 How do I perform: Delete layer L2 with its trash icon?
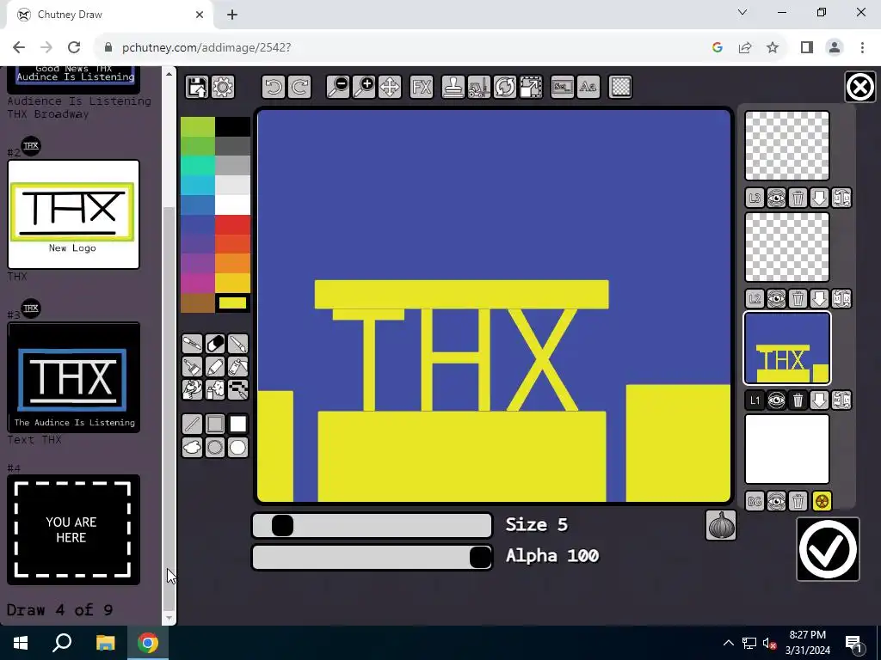click(x=798, y=298)
